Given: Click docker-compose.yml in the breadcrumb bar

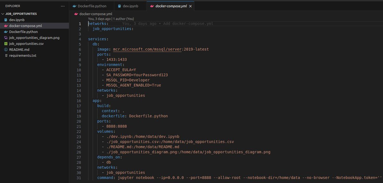Looking at the screenshot, I should pyautogui.click(x=95, y=14).
